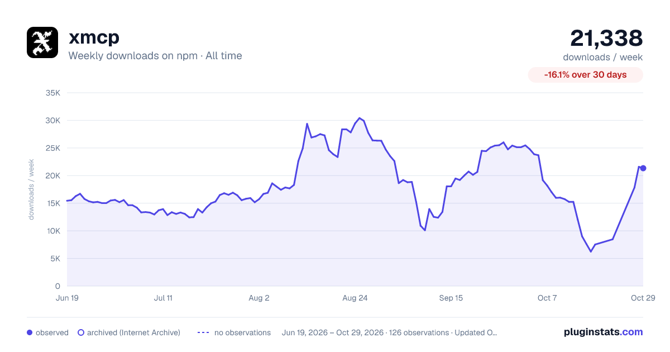Click the Jul 11 x-axis label
This screenshot has width=670, height=352.
pyautogui.click(x=163, y=298)
